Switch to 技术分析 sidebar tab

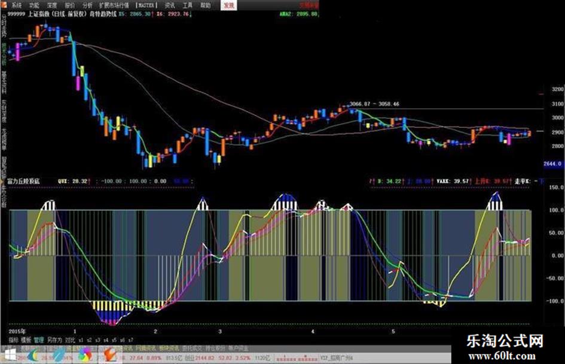click(x=4, y=54)
